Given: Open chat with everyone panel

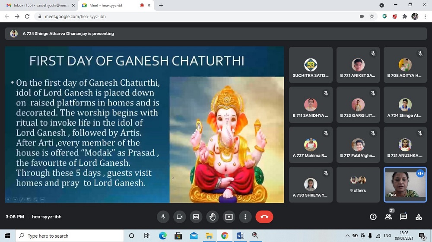Looking at the screenshot, I should point(403,217).
